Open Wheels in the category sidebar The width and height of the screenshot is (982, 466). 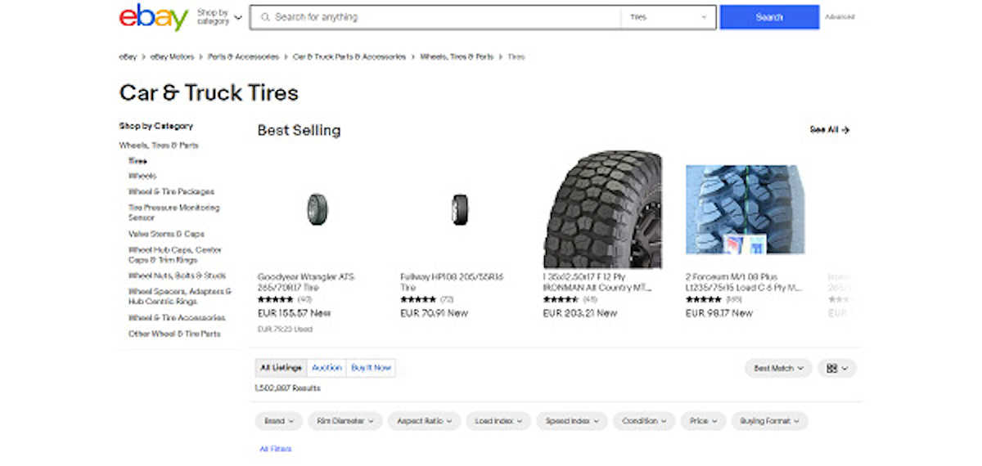pos(142,176)
